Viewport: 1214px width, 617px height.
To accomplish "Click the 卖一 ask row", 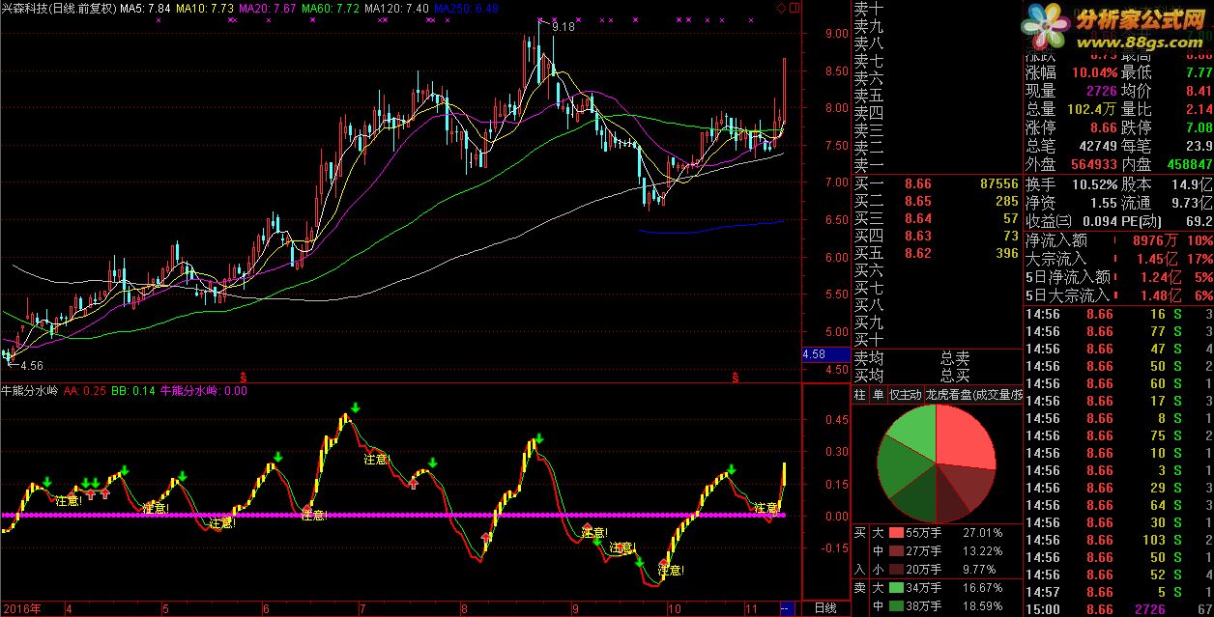I will 936,165.
